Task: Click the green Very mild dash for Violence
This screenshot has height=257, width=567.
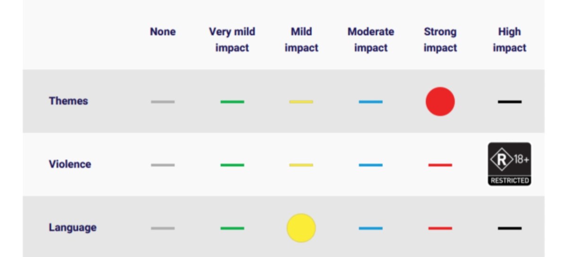Action: [x=232, y=165]
